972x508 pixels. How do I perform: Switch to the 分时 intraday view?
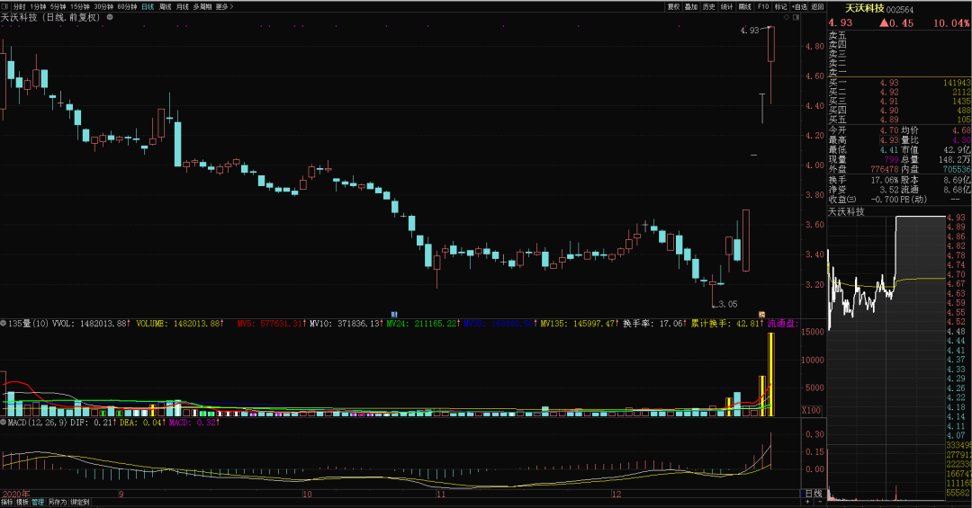tap(19, 7)
